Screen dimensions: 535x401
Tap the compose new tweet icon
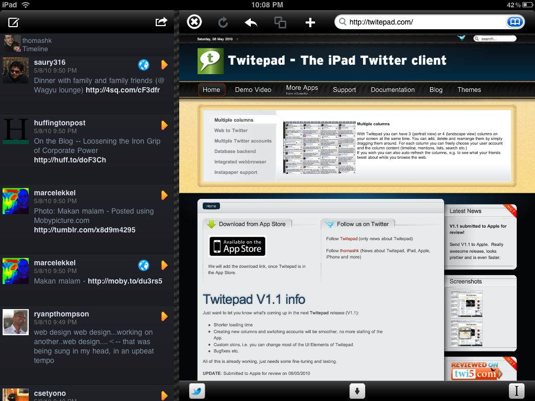point(14,22)
